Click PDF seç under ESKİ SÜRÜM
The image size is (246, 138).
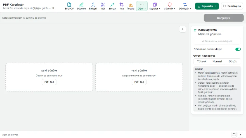(49, 82)
